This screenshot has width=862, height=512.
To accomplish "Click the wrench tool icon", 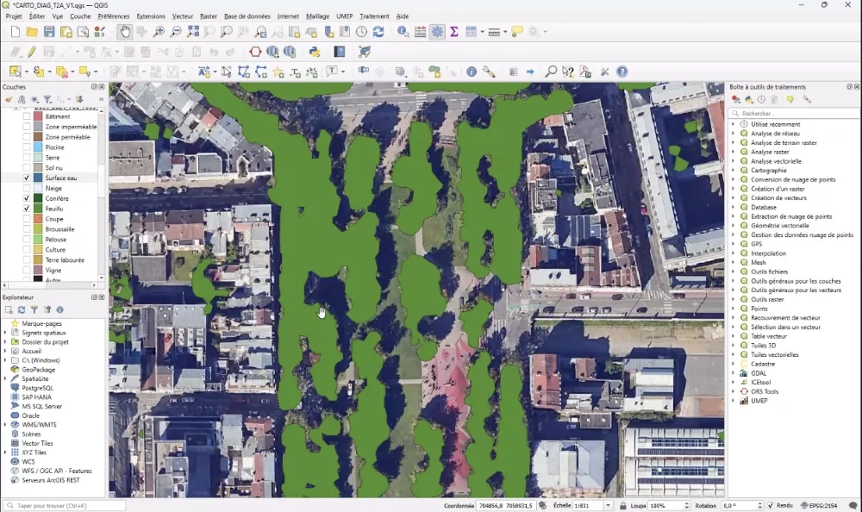I will coord(489,72).
